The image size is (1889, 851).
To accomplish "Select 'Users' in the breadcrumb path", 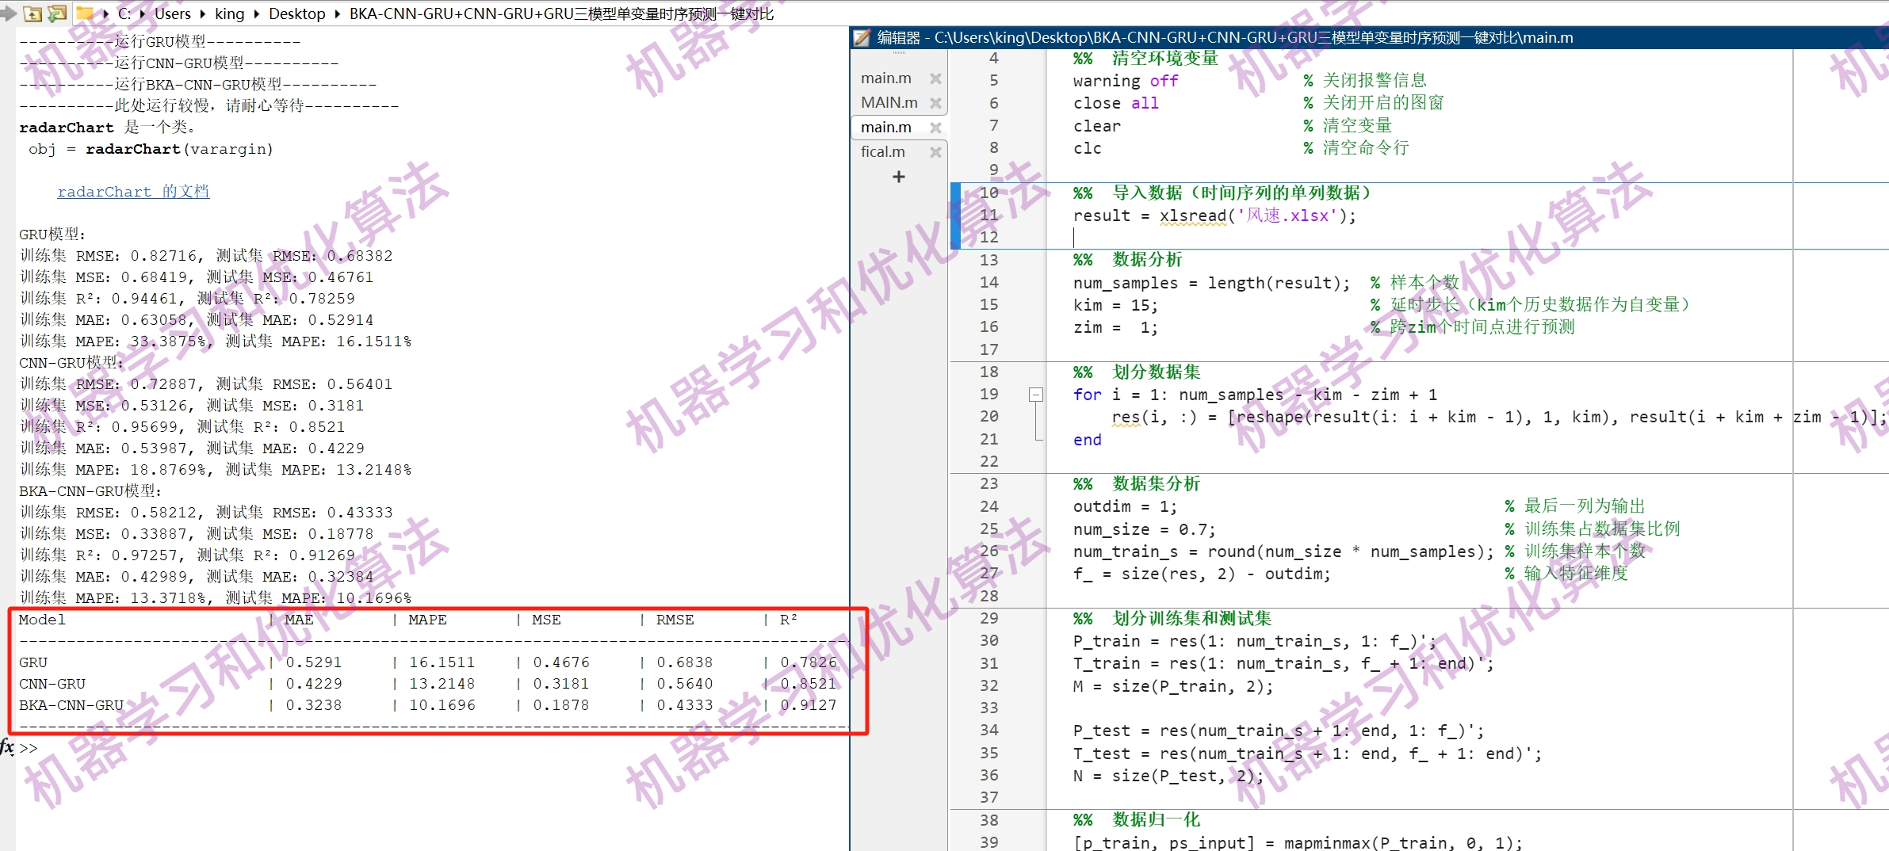I will click(173, 13).
